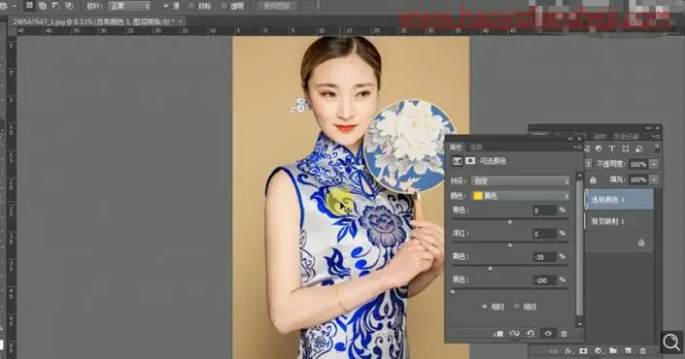Click the Layers panel delete trash icon
The height and width of the screenshot is (359, 685).
(642, 350)
